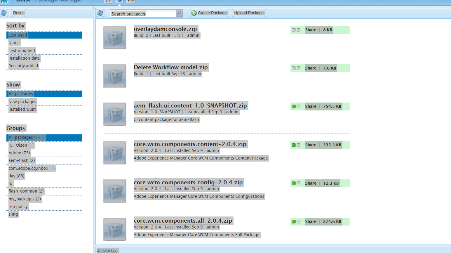Screen dimensions: 451x253
Task: Click the gray status box beside overlaydamconsole.zip
Action: coord(294,30)
